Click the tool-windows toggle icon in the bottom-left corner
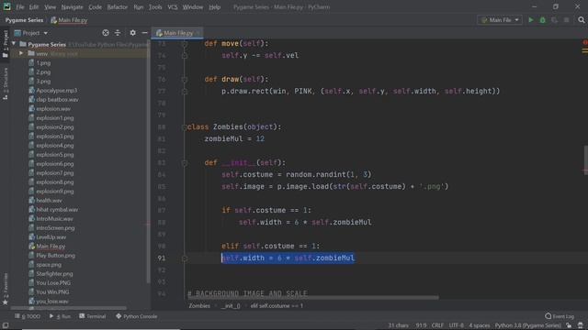This screenshot has height=330, width=588. [6, 325]
